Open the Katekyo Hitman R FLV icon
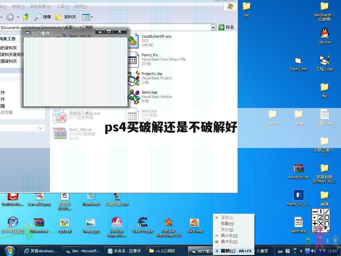Viewport: 341px width, 256px height. tap(117, 222)
